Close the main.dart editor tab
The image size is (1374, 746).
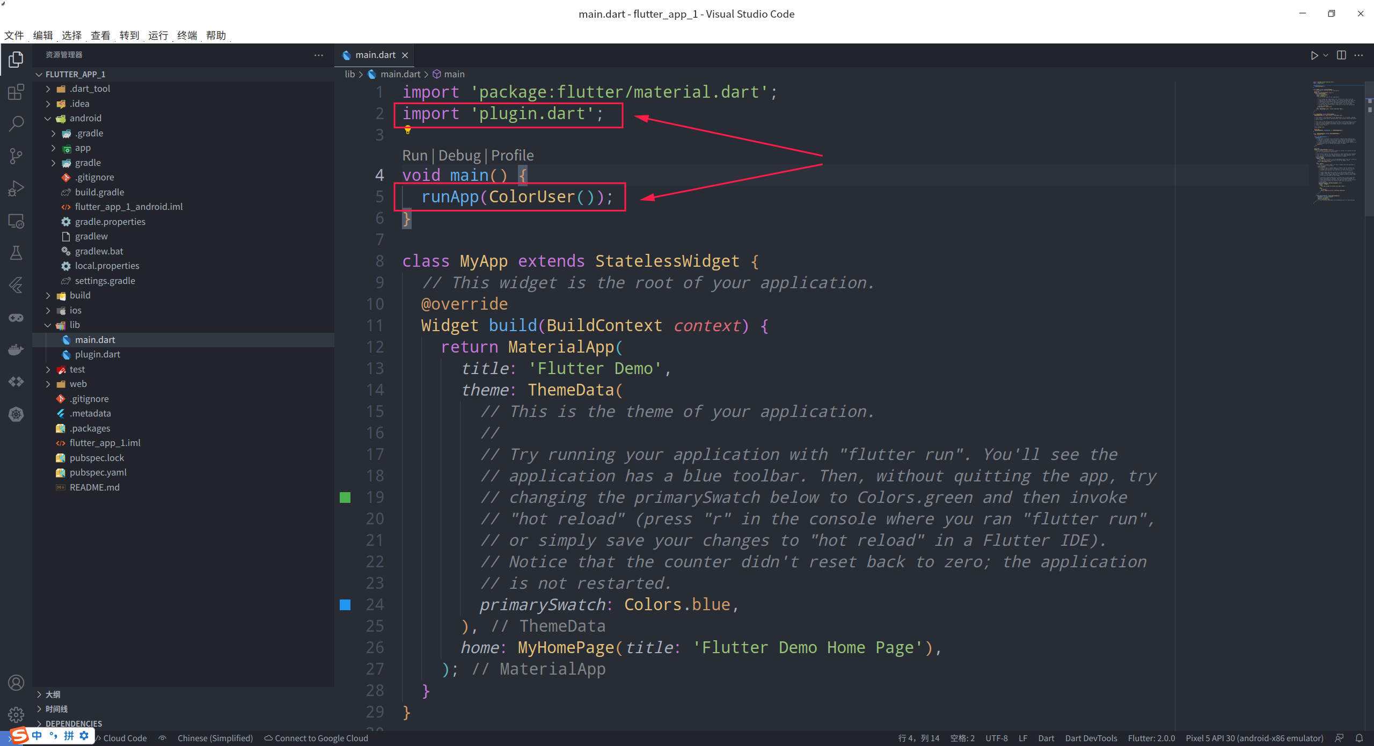click(x=405, y=55)
